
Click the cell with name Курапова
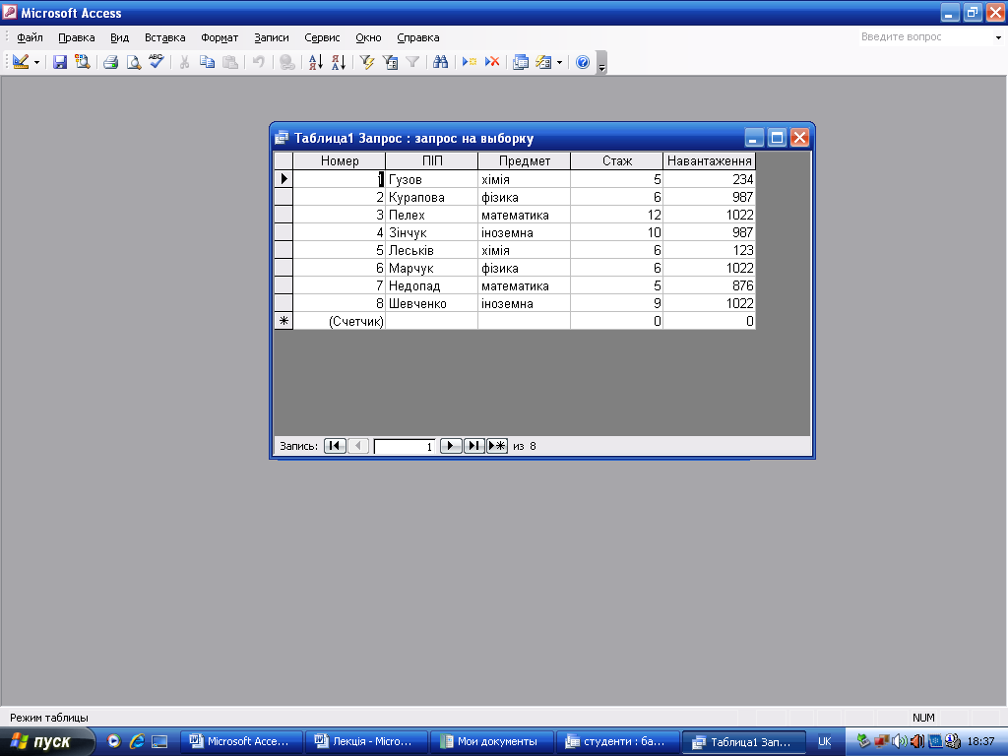pyautogui.click(x=432, y=197)
